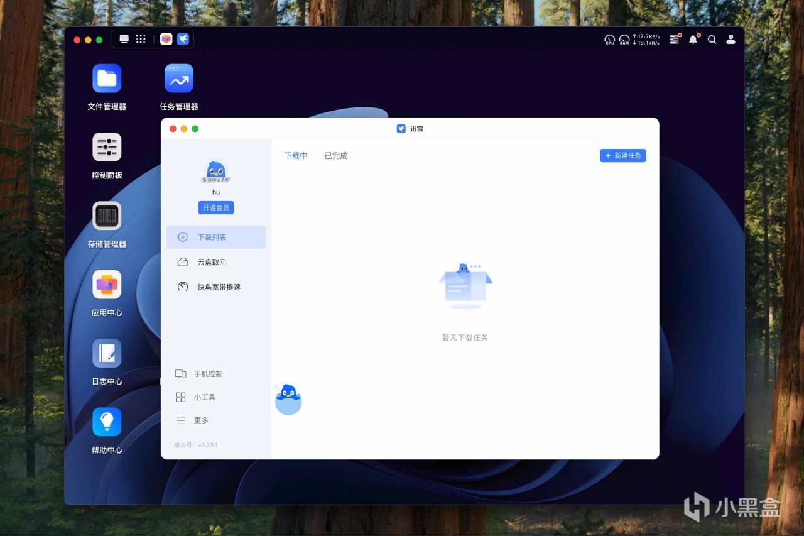Screen dimensions: 804x536
Task: Open the search magnifier in top bar
Action: click(x=712, y=39)
